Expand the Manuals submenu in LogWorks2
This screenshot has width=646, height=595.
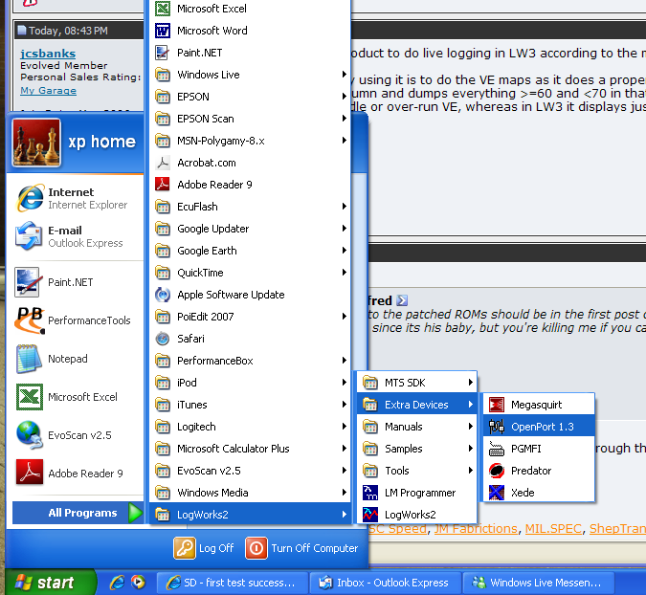pos(416,427)
